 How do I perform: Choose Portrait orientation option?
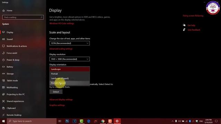[x=69, y=74]
